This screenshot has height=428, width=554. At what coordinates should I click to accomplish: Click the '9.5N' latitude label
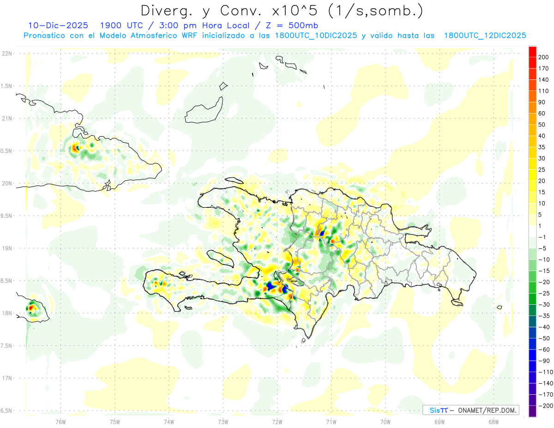[6, 216]
